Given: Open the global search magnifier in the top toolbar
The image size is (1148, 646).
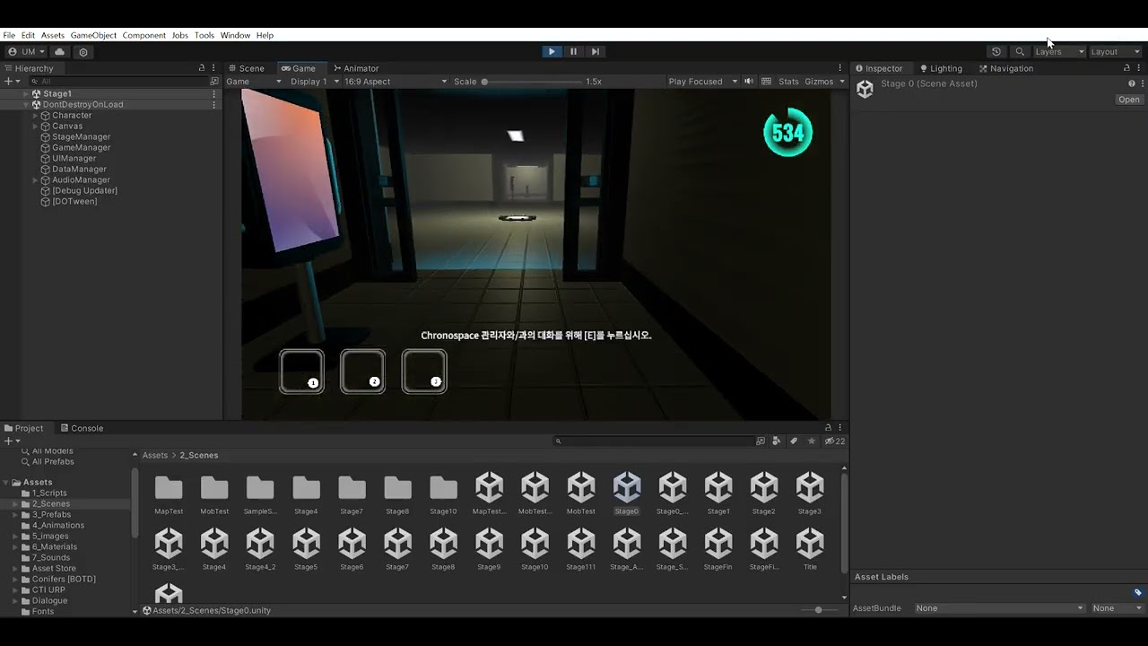Looking at the screenshot, I should 1020,52.
